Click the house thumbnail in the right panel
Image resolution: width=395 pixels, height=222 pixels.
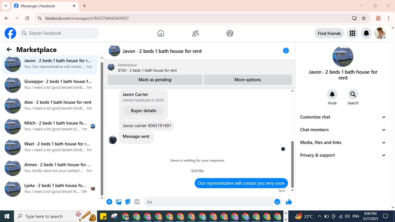[343, 56]
